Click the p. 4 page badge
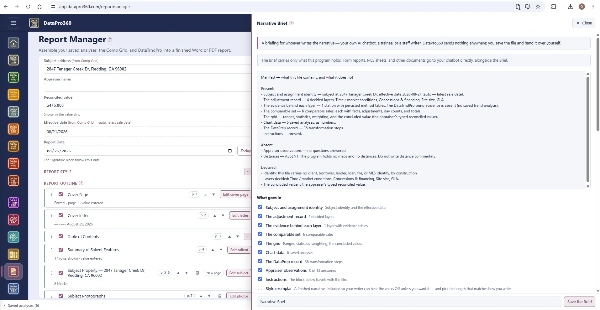Screen dimensions: 600x310 coord(201,250)
